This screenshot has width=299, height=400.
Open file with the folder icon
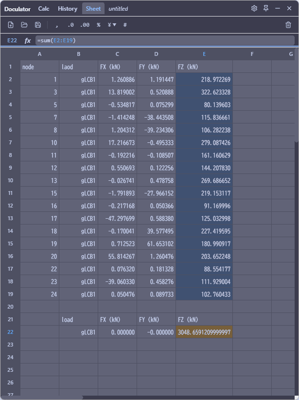[24, 25]
